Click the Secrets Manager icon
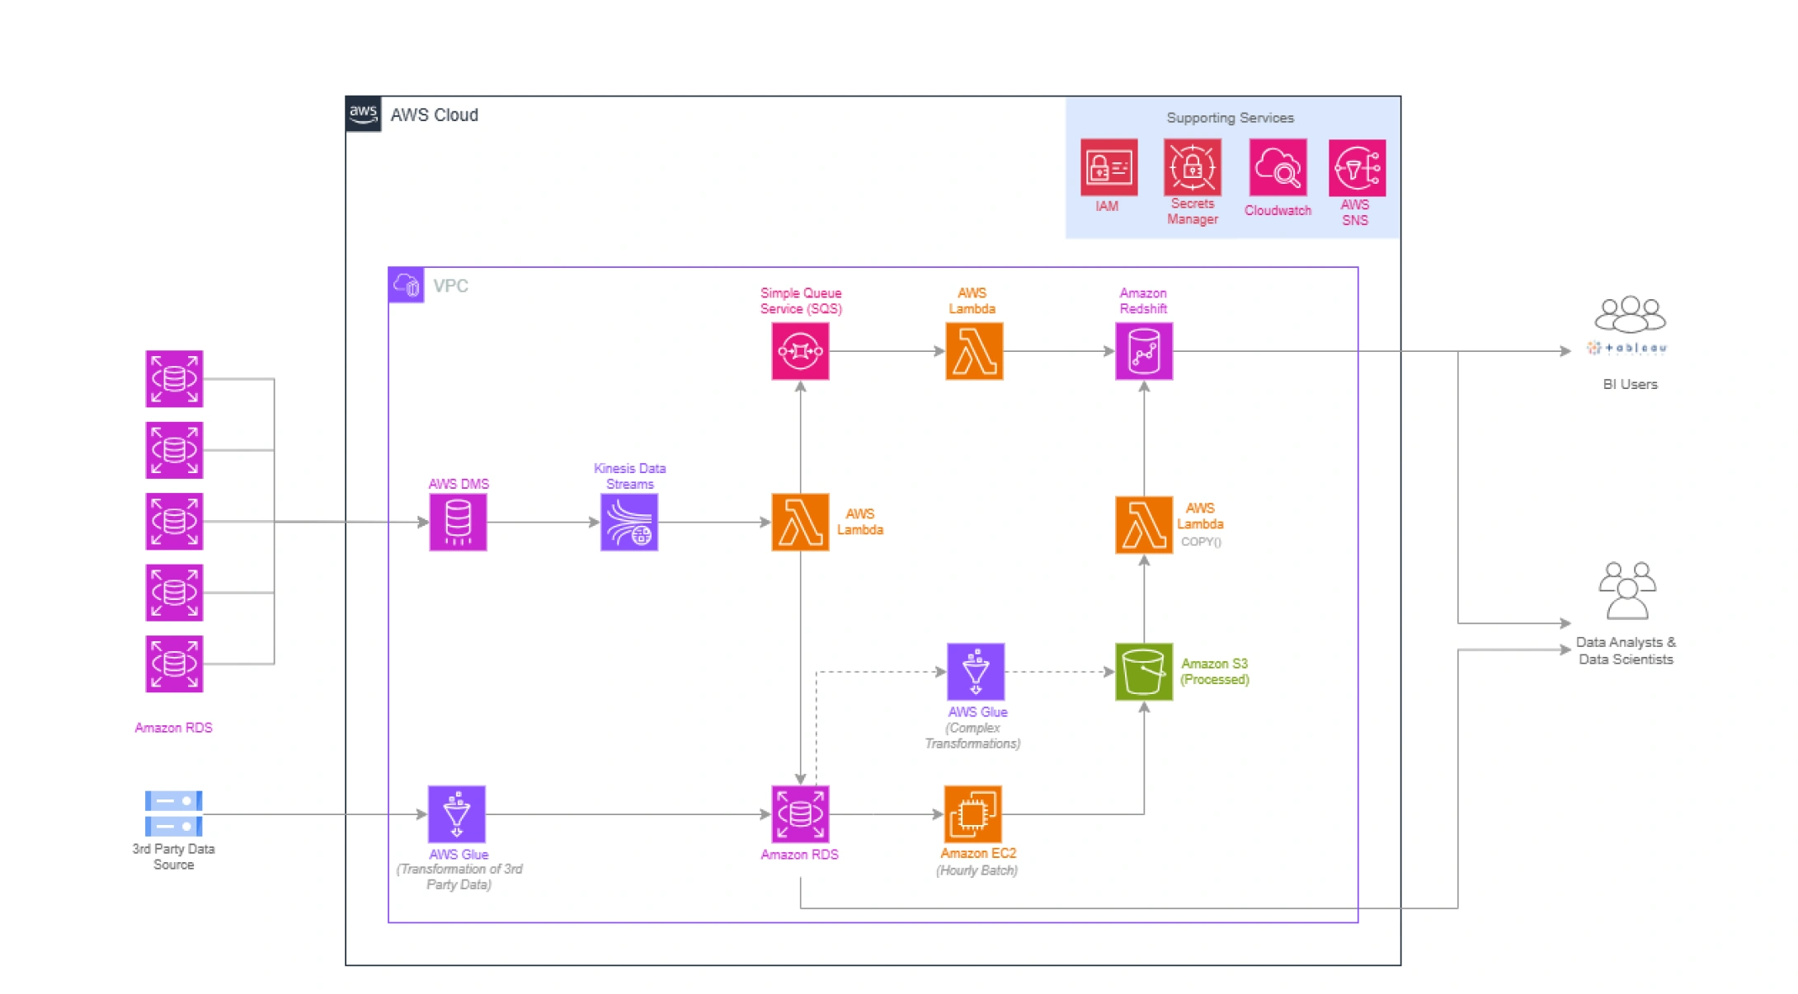This screenshot has width=1798, height=994. pos(1192,167)
